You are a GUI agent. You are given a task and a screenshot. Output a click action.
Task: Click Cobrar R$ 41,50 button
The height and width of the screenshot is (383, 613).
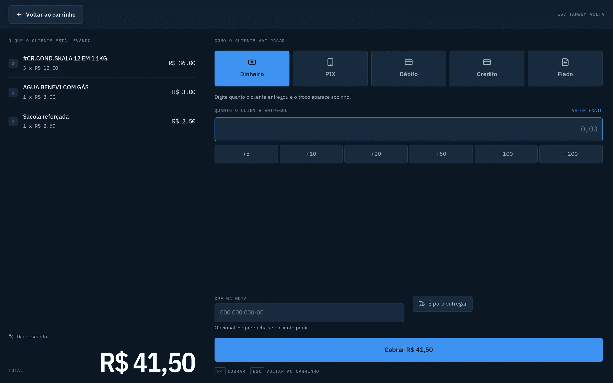point(409,350)
